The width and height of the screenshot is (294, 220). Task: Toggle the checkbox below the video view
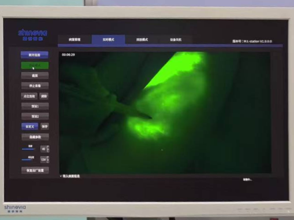(x=61, y=176)
